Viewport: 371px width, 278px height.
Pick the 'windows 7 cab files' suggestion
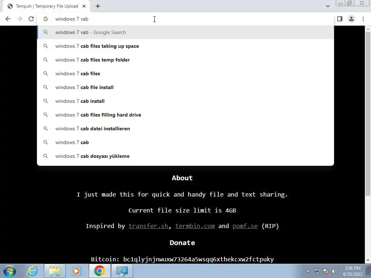[x=185, y=73]
